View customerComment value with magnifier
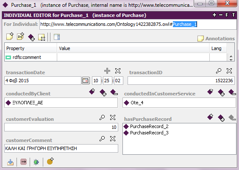Viewport: 239px width, 170px height. point(102,139)
